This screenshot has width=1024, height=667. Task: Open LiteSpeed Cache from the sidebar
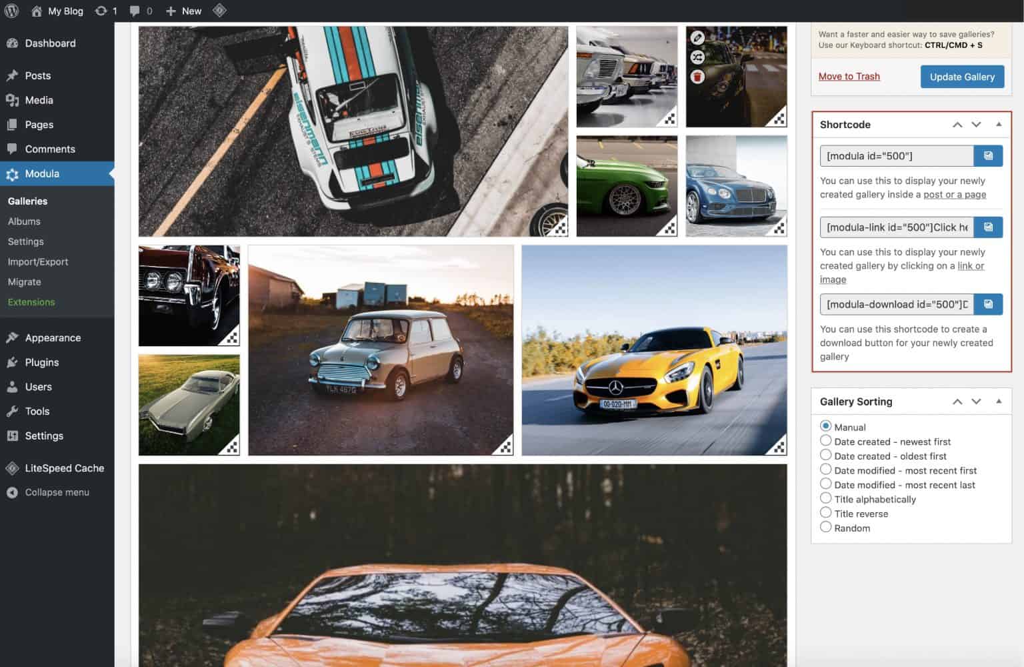point(64,468)
